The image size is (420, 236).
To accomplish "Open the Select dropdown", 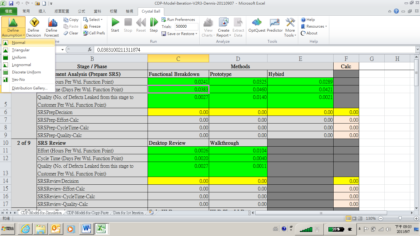I will point(93,20).
